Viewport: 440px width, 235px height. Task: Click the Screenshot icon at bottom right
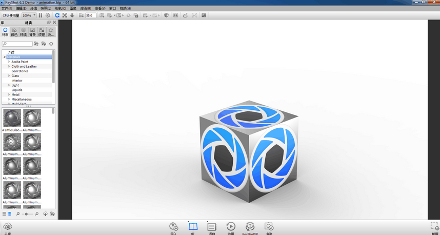click(x=434, y=226)
